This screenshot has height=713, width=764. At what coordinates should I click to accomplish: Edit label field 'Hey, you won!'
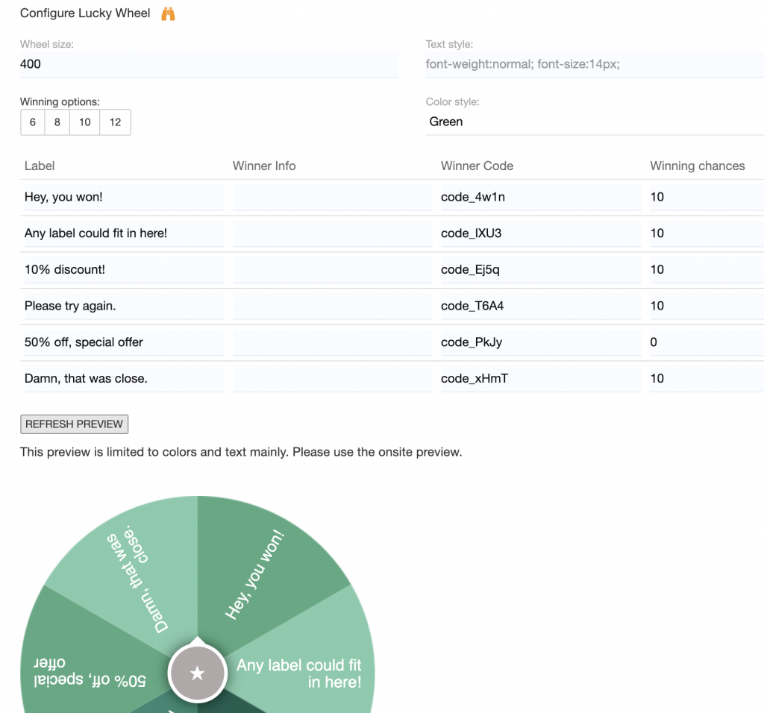tap(124, 197)
